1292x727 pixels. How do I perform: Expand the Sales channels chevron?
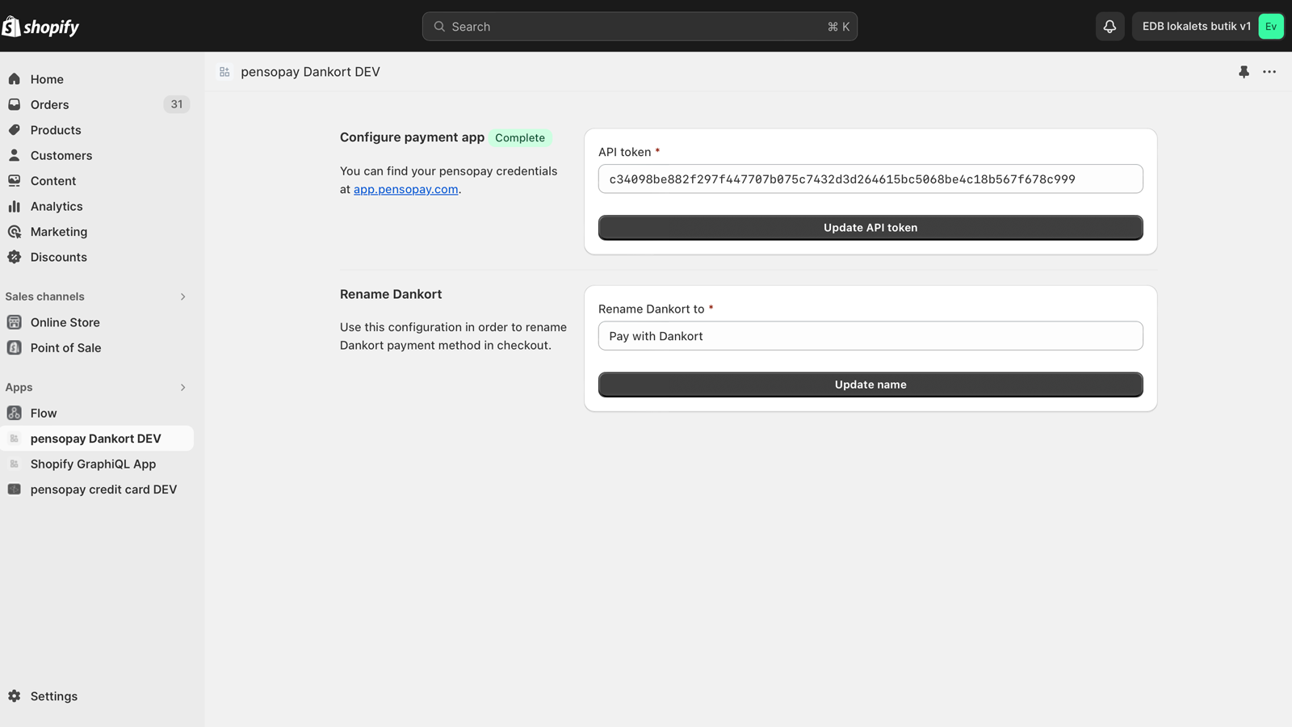tap(183, 296)
